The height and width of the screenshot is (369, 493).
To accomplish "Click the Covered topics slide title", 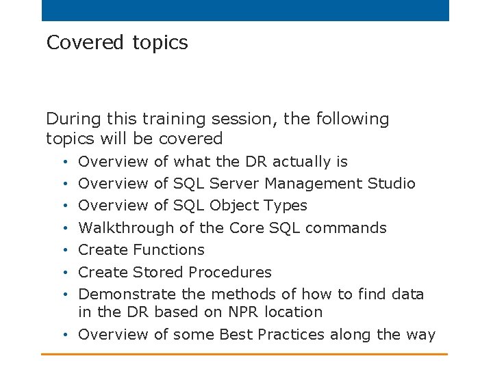I will point(117,42).
